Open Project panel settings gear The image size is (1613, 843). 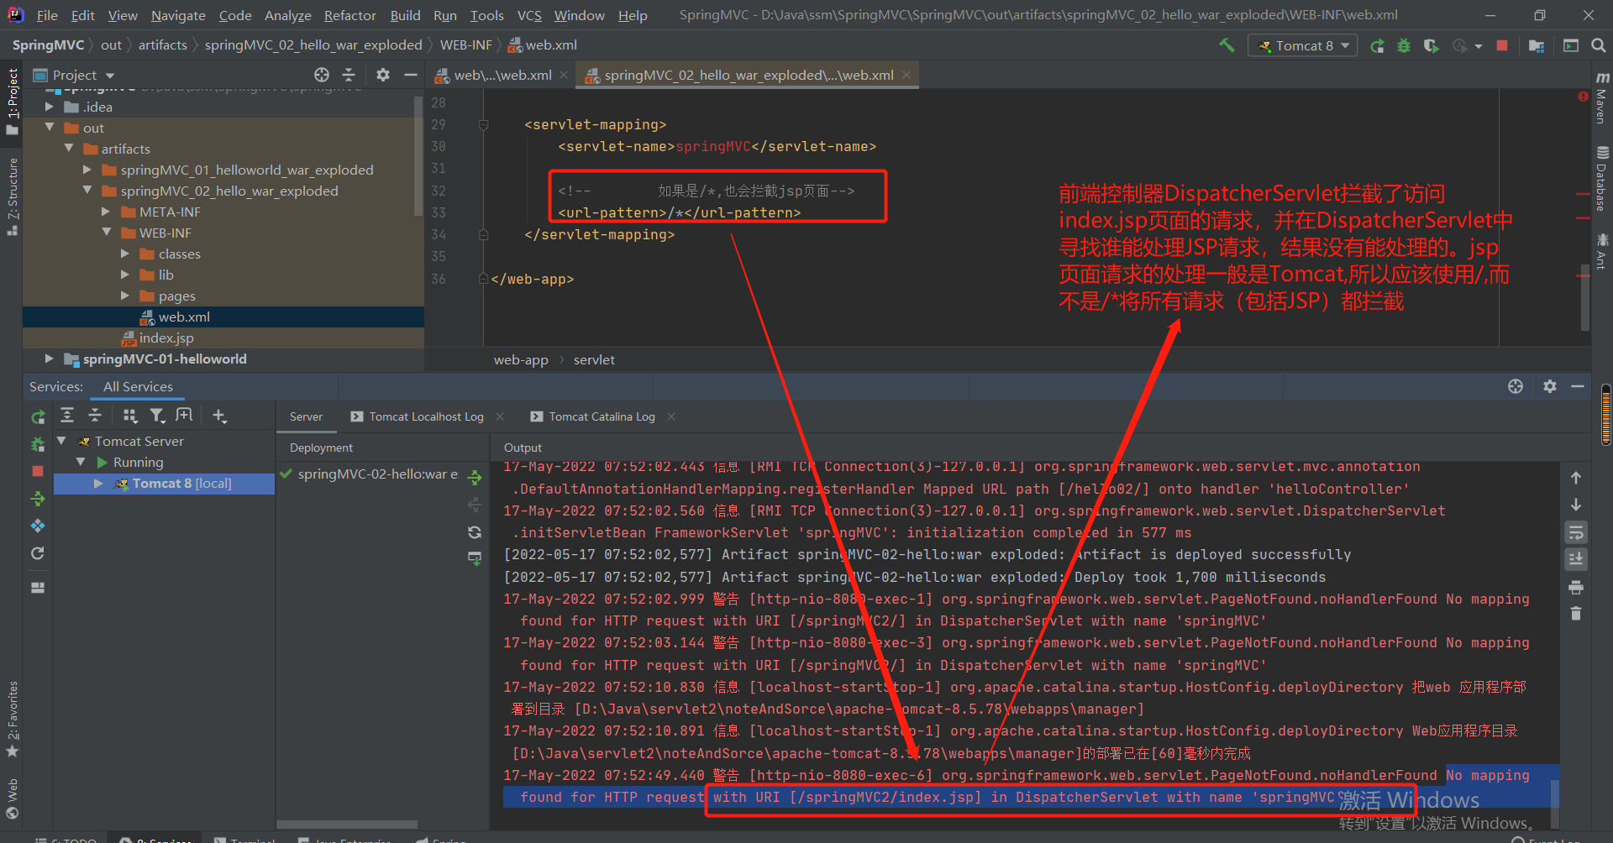tap(383, 75)
